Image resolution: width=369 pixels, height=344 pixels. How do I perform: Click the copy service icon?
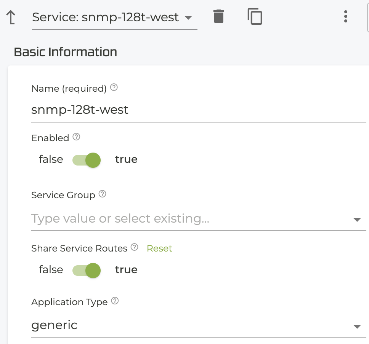pyautogui.click(x=255, y=17)
